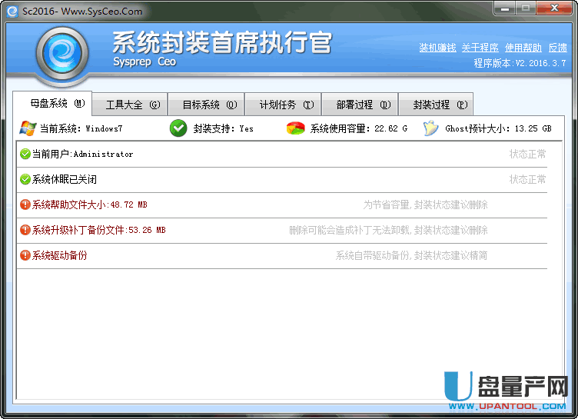The height and width of the screenshot is (419, 578).
Task: Click the title bar app icon
Action: point(12,12)
